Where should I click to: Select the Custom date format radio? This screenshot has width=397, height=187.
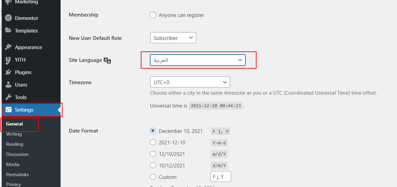point(153,177)
